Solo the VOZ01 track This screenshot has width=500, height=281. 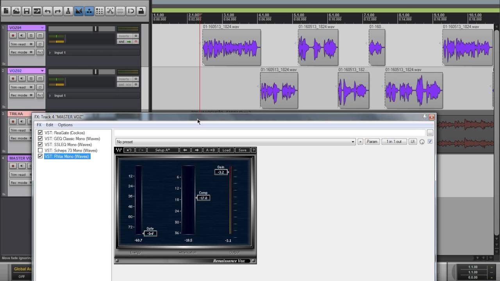coord(31,36)
